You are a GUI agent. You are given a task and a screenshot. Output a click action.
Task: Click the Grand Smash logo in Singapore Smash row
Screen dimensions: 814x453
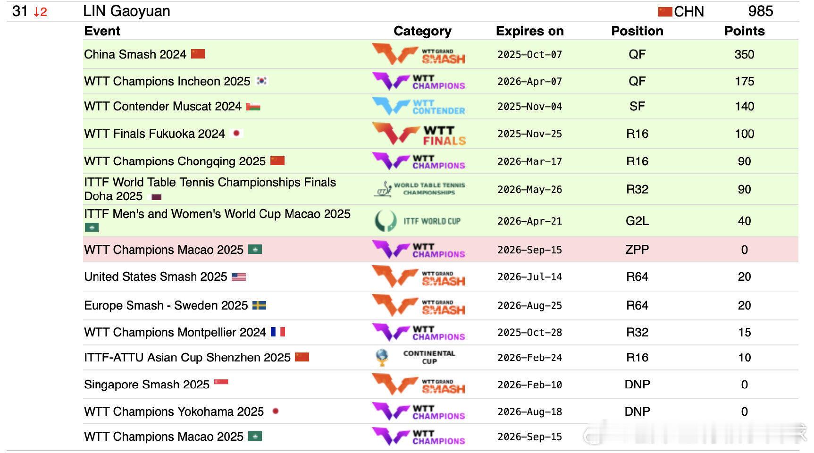419,385
